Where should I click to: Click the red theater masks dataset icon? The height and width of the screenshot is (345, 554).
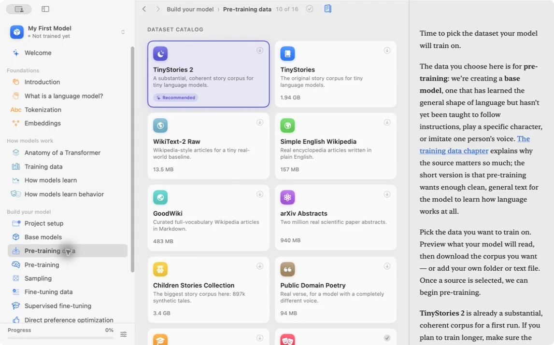(287, 340)
